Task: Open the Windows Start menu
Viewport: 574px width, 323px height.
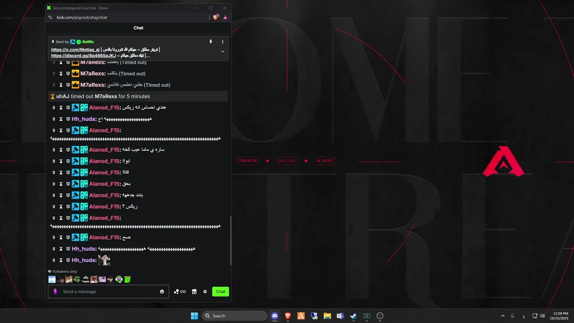Action: [x=194, y=316]
